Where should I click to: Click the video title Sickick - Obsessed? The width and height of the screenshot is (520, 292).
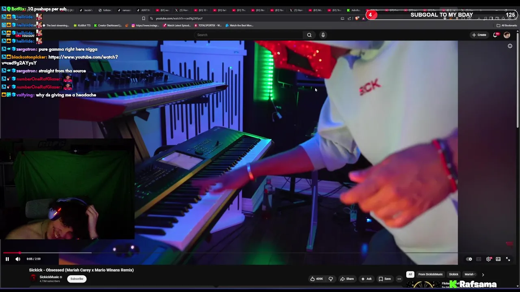pos(81,270)
